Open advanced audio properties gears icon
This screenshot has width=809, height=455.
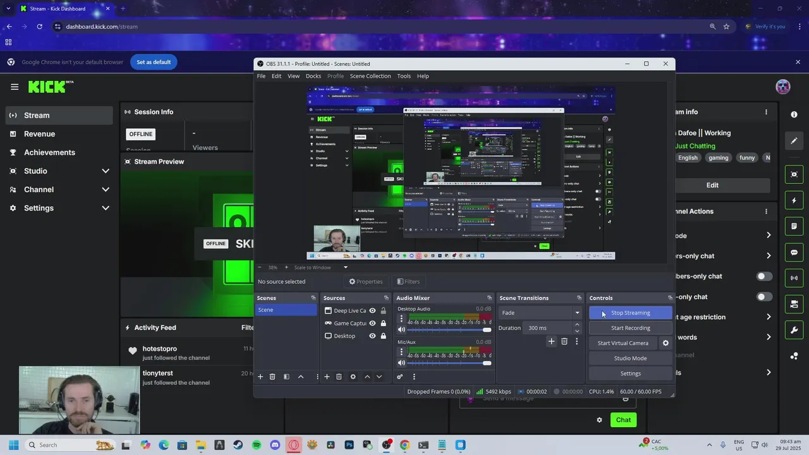[x=399, y=377]
